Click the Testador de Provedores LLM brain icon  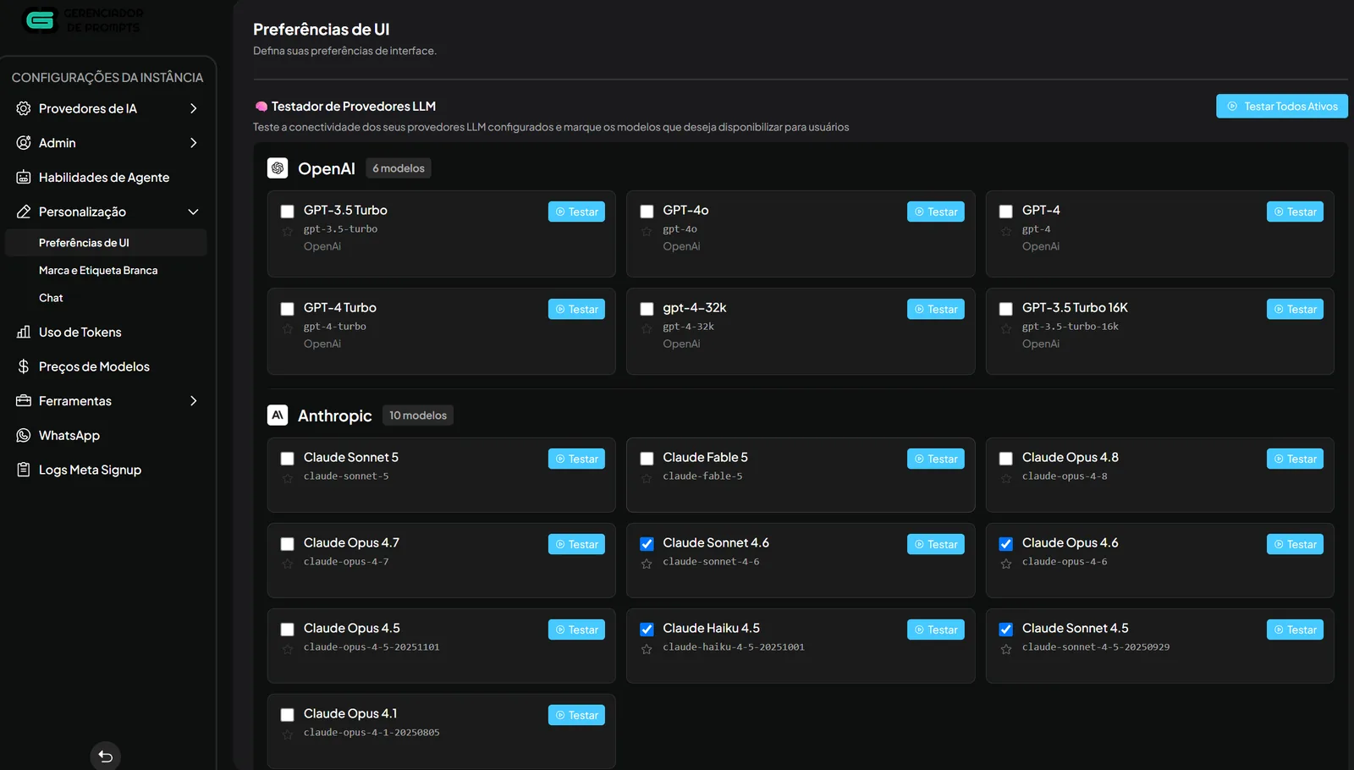(x=261, y=107)
